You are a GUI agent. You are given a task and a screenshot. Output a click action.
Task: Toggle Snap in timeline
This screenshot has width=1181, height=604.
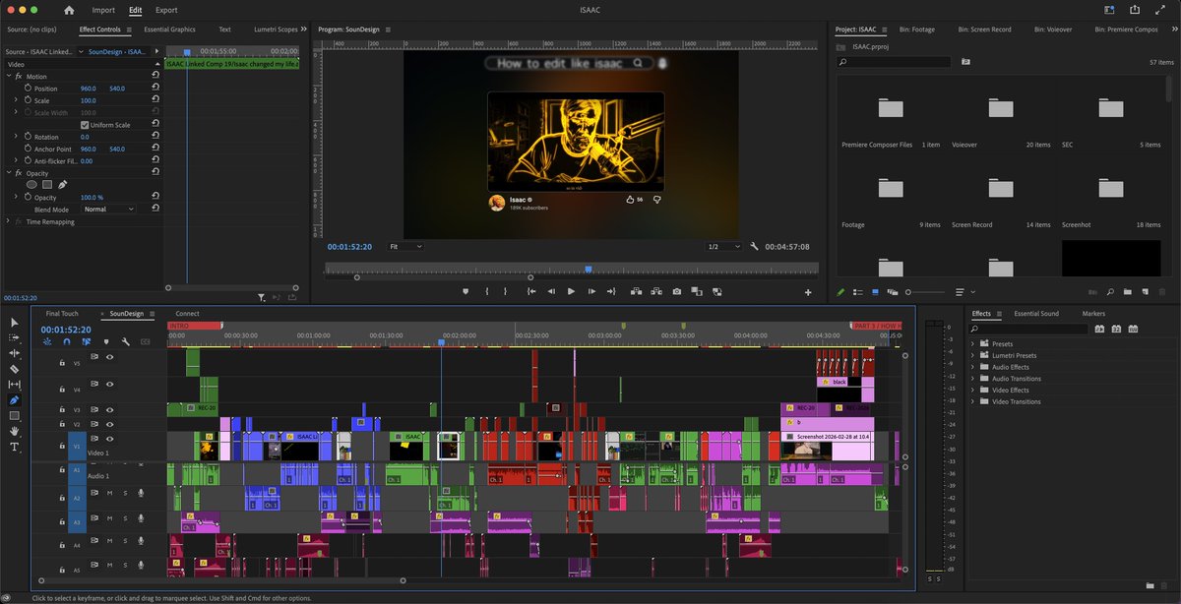67,341
